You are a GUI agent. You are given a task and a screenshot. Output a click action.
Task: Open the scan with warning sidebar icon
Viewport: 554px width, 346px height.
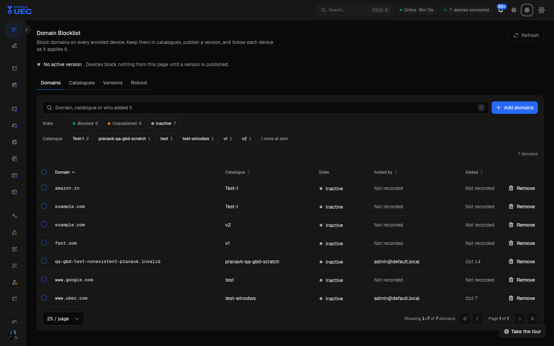click(14, 249)
